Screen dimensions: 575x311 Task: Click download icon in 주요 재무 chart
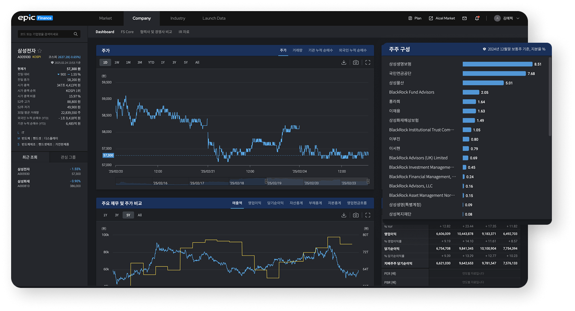click(344, 215)
